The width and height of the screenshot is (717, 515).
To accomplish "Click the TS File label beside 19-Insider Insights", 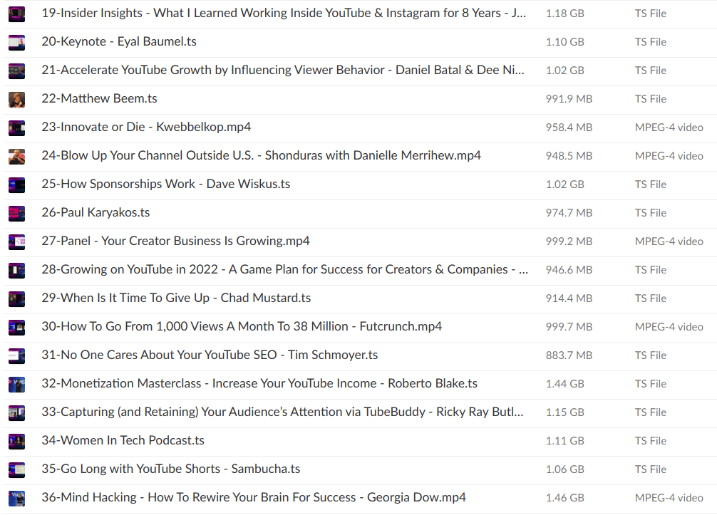I will (x=650, y=14).
